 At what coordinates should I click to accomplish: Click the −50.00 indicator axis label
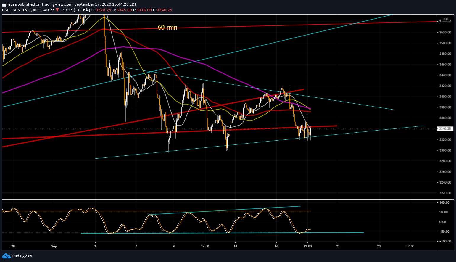pos(444,232)
